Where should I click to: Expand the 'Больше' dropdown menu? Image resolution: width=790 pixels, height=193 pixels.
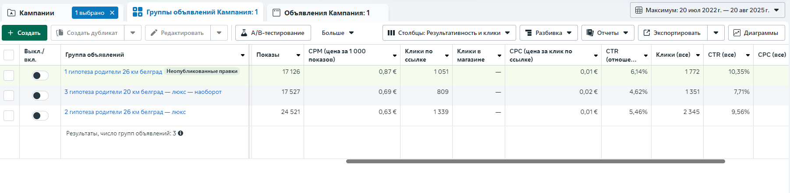[338, 33]
